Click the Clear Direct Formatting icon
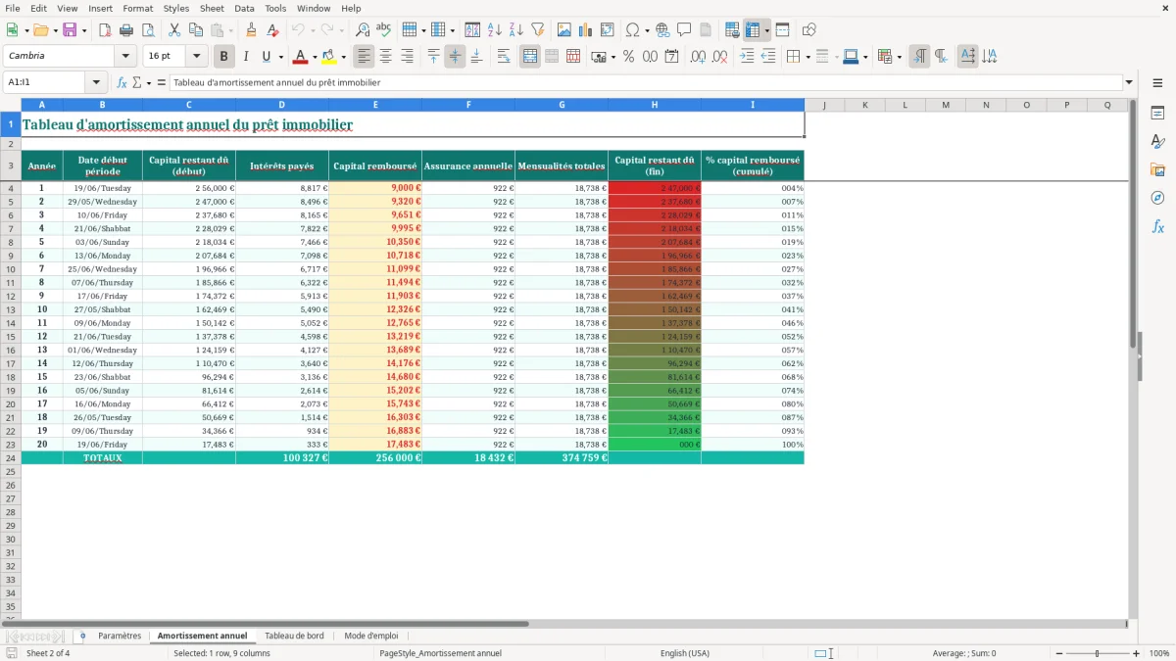This screenshot has height=661, width=1176. [x=273, y=30]
